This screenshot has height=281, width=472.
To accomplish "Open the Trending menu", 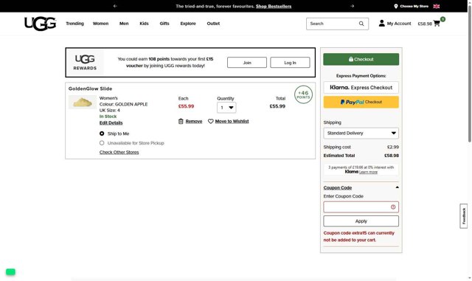I will [74, 24].
